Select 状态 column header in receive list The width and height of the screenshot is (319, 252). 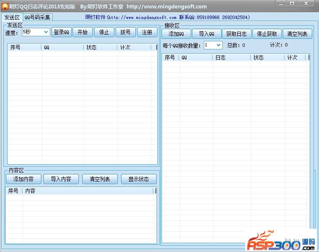[x=268, y=57]
